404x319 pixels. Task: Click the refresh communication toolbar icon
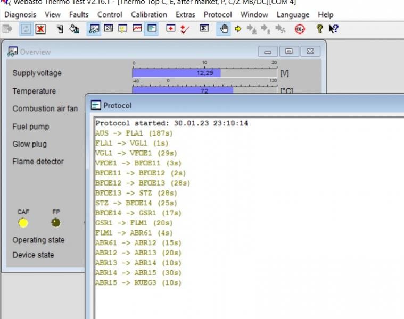pyautogui.click(x=26, y=29)
